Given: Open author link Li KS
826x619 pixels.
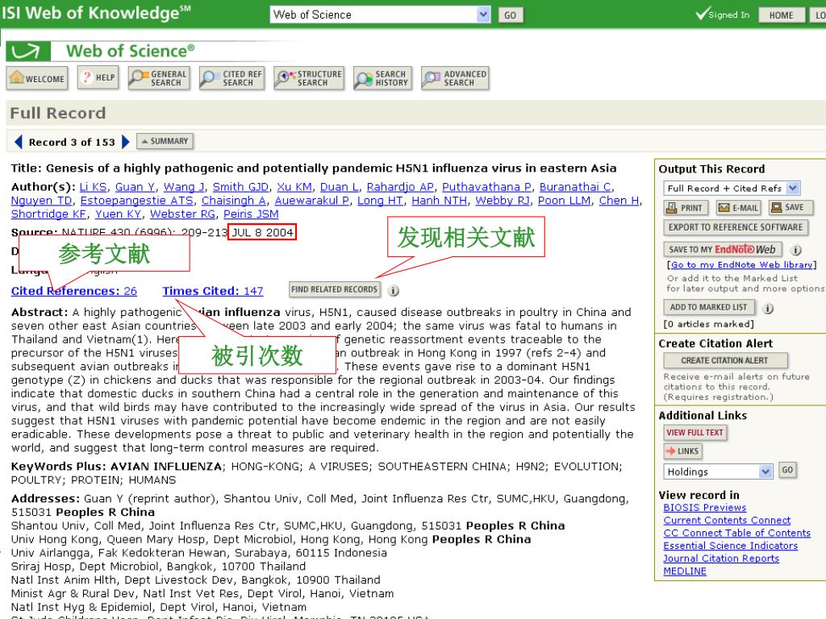Looking at the screenshot, I should tap(94, 187).
